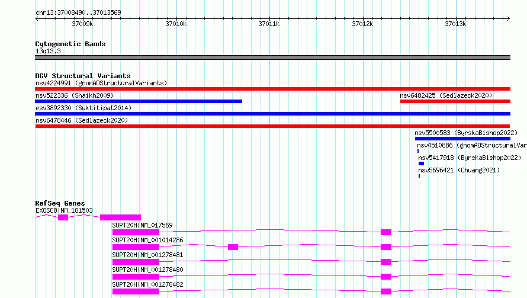527x298 pixels.
Task: Click the blue nsv5500583 variant bar
Action: [x=463, y=139]
